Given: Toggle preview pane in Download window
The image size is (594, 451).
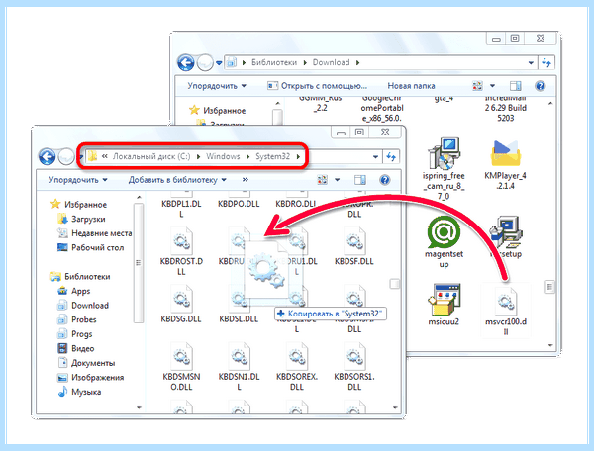Looking at the screenshot, I should tap(515, 86).
